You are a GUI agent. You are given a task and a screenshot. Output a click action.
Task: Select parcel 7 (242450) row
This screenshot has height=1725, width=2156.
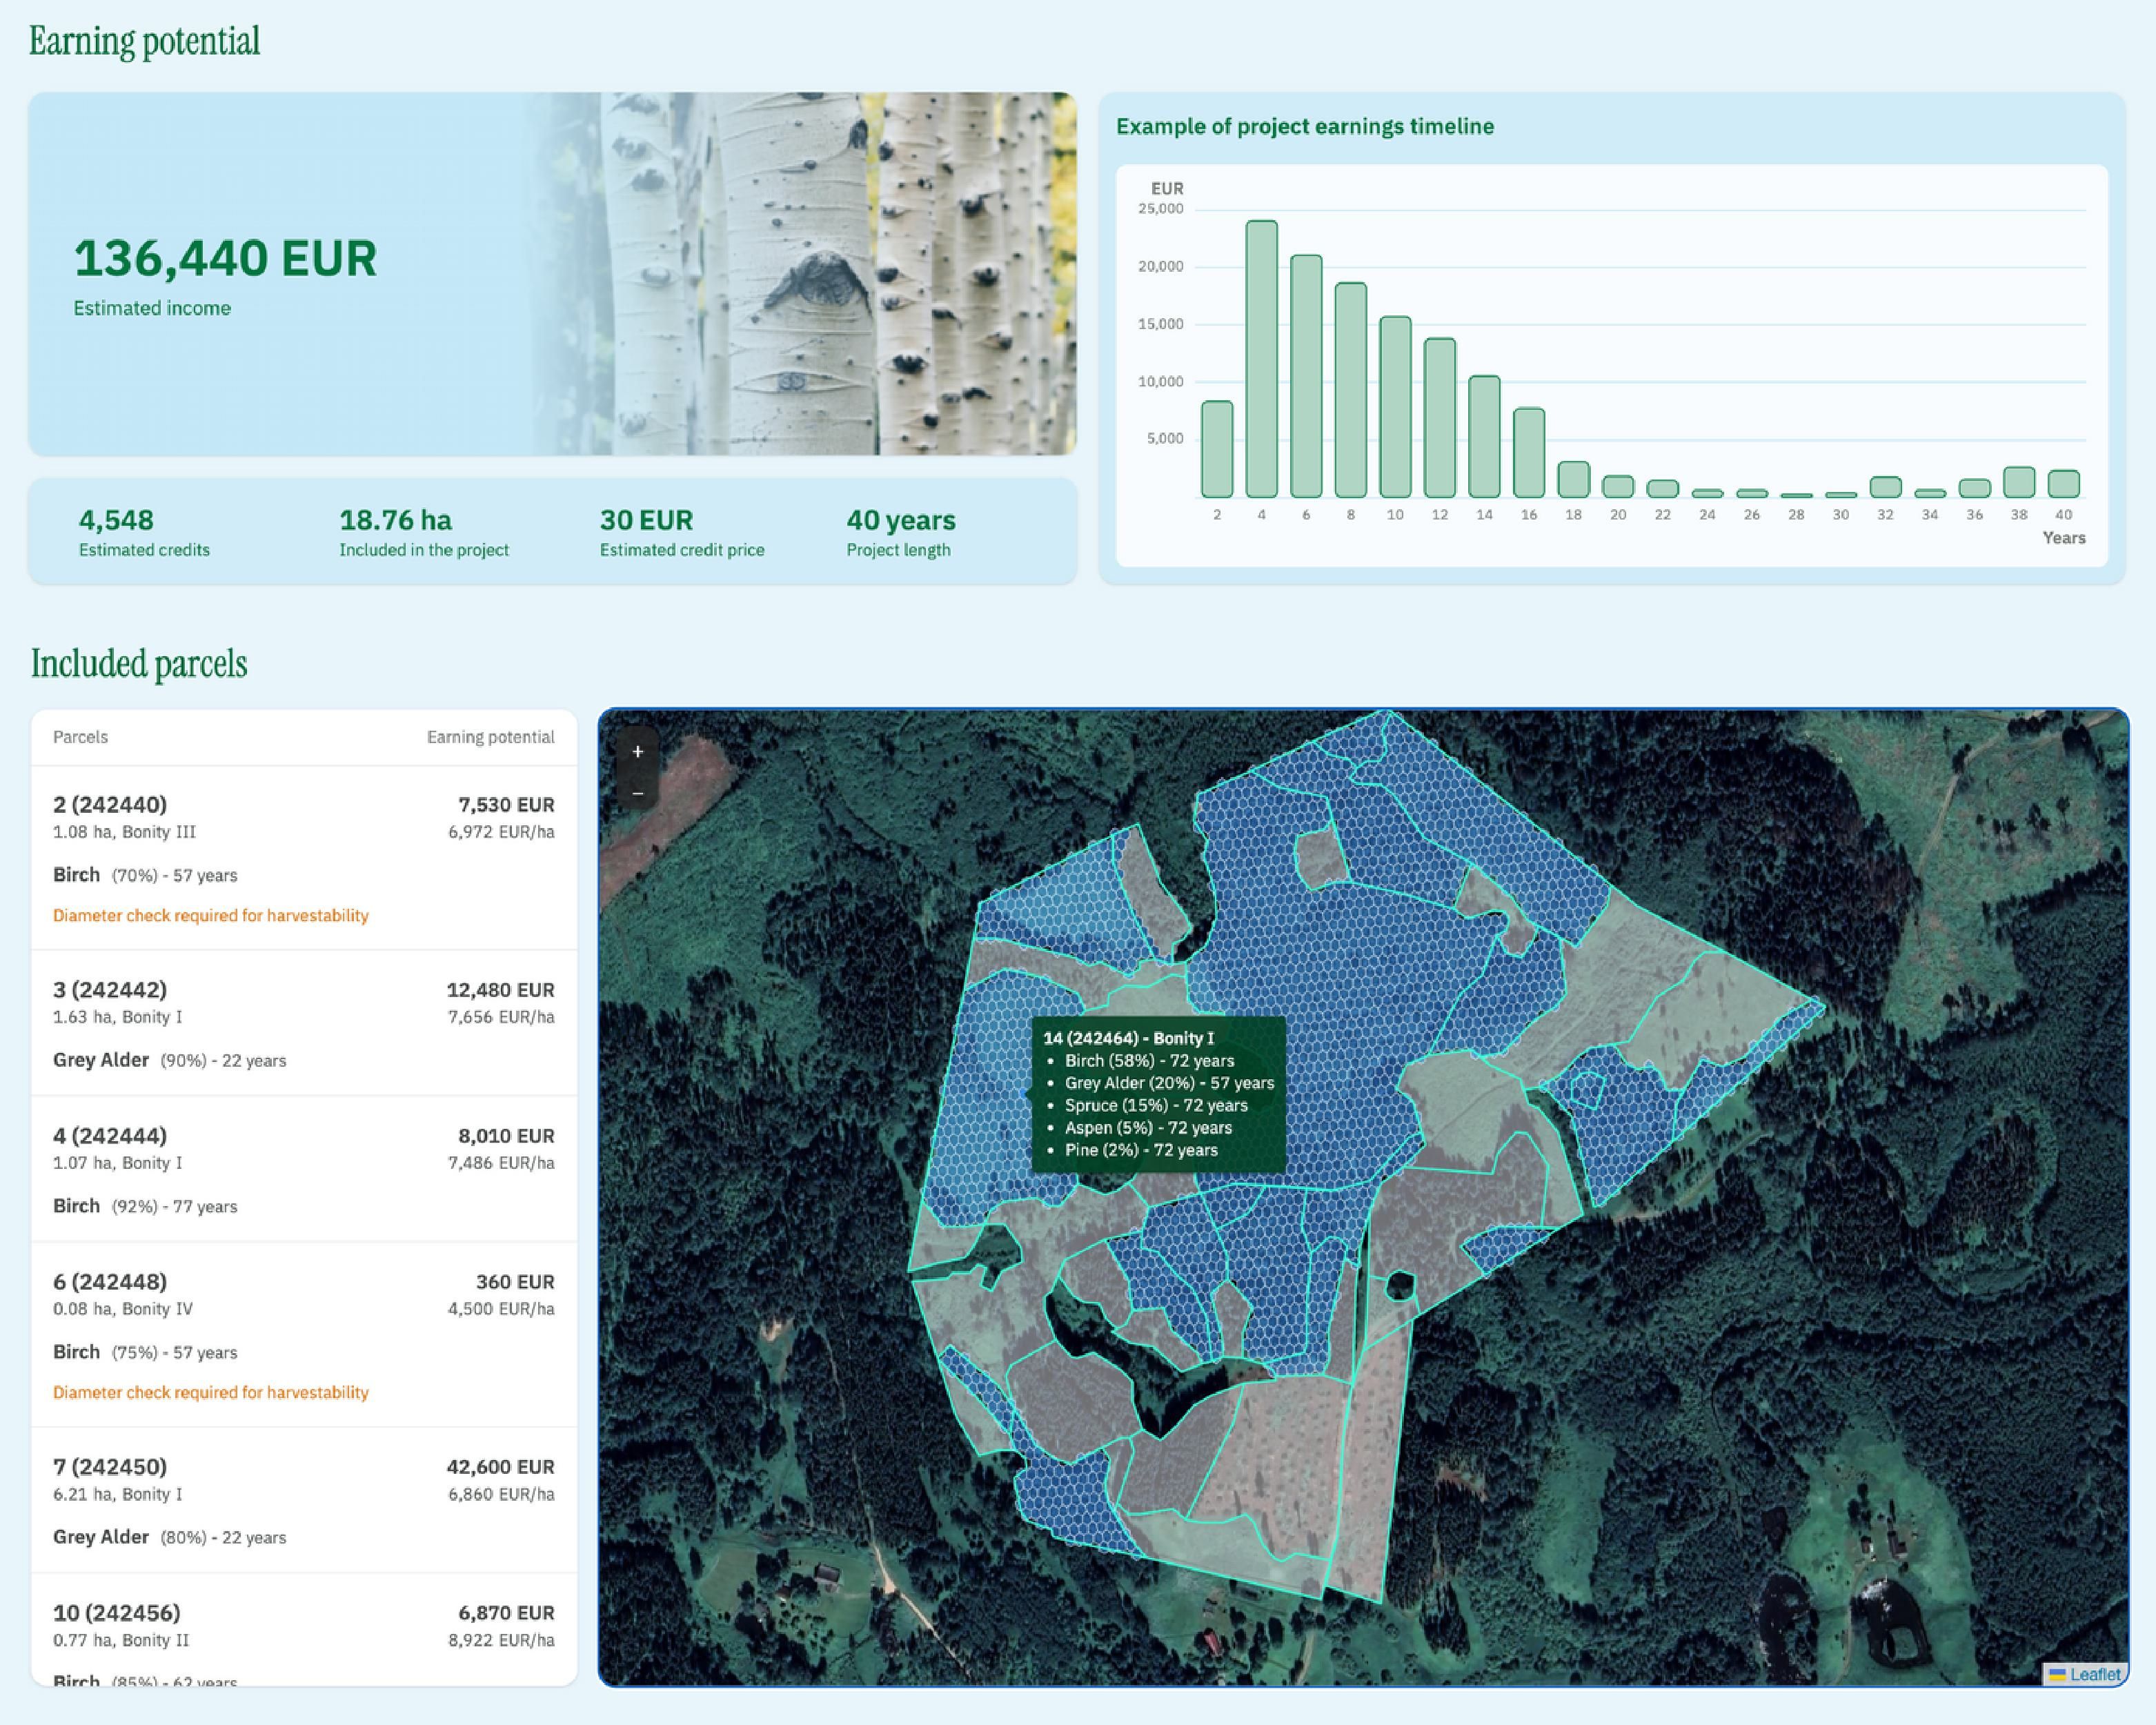tap(304, 1500)
